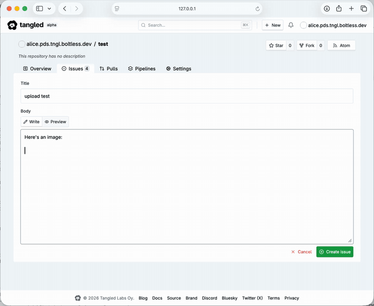Open the New creation menu

click(x=272, y=25)
